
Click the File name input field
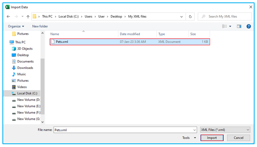[125, 130]
